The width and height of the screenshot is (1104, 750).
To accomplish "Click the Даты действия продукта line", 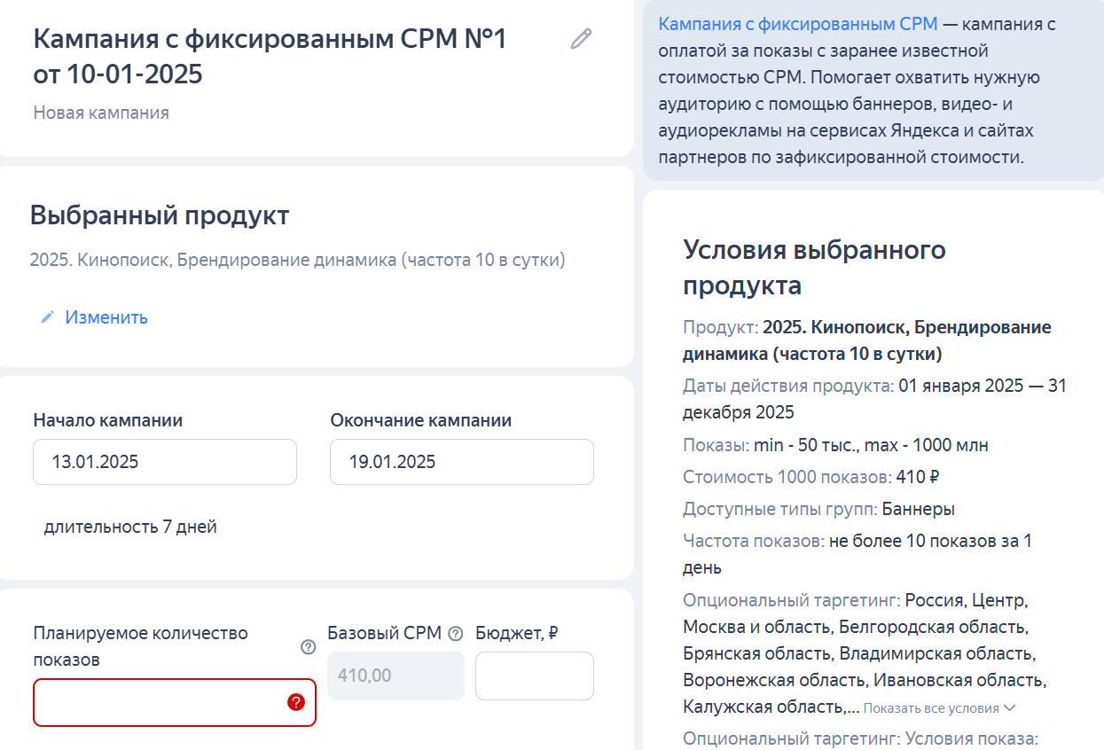I will pos(875,399).
